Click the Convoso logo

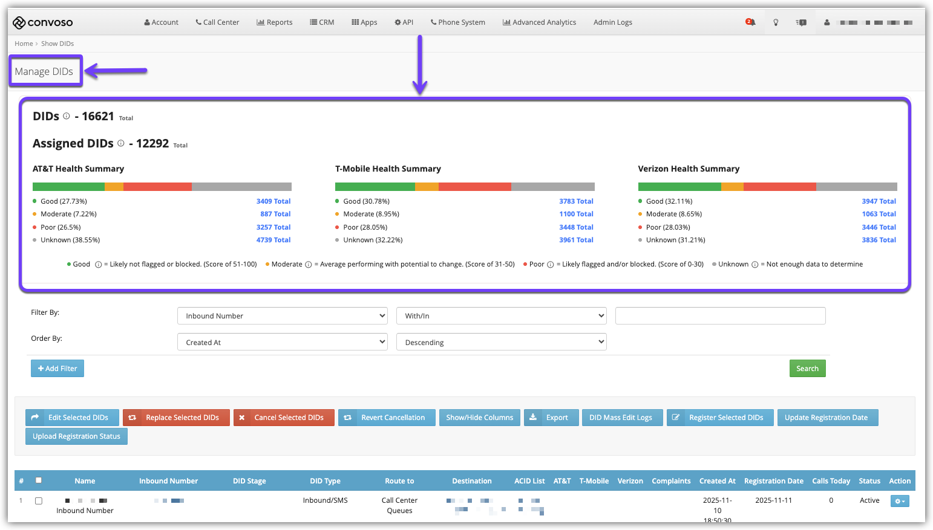[43, 22]
